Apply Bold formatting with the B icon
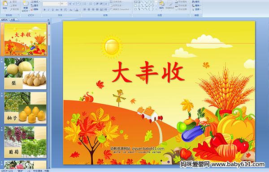Screen dimensions: 269x172 pos(44,10)
